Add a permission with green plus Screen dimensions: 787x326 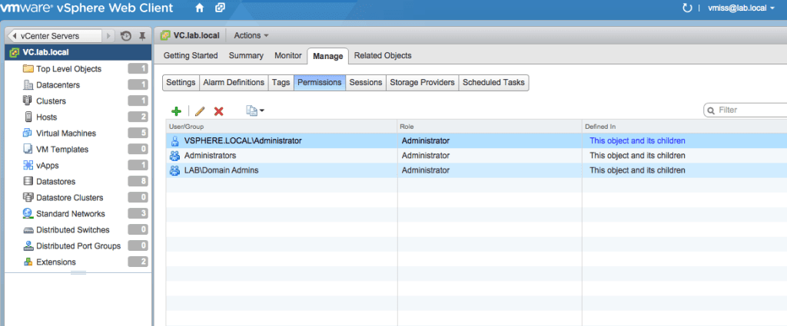click(176, 111)
